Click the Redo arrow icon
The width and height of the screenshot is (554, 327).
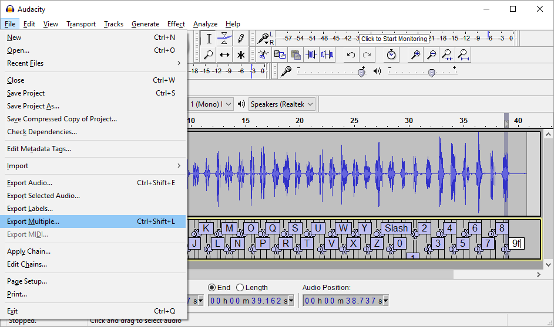(367, 54)
